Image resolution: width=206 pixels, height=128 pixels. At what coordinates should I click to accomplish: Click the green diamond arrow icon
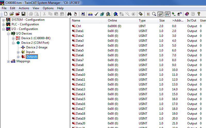click(x=174, y=14)
